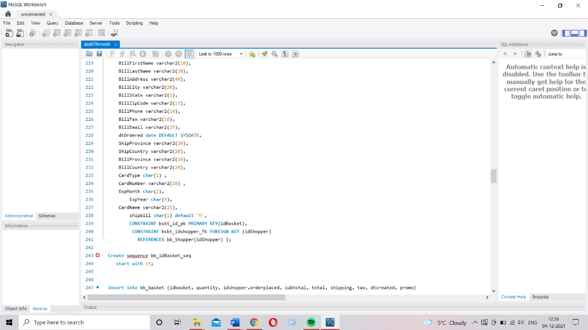The width and height of the screenshot is (588, 330).
Task: Create a new SQL tab for queries
Action: pyautogui.click(x=9, y=33)
